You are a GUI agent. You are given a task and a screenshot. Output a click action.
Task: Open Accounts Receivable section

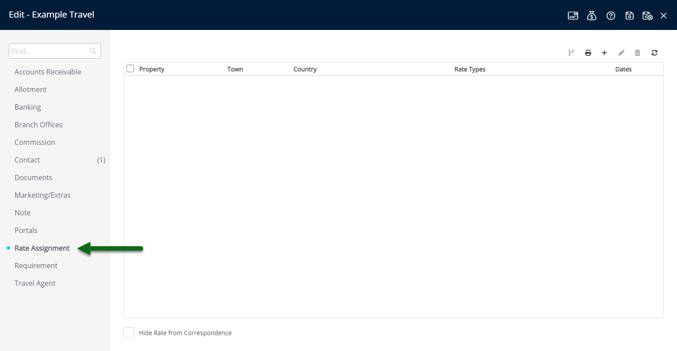(x=48, y=72)
